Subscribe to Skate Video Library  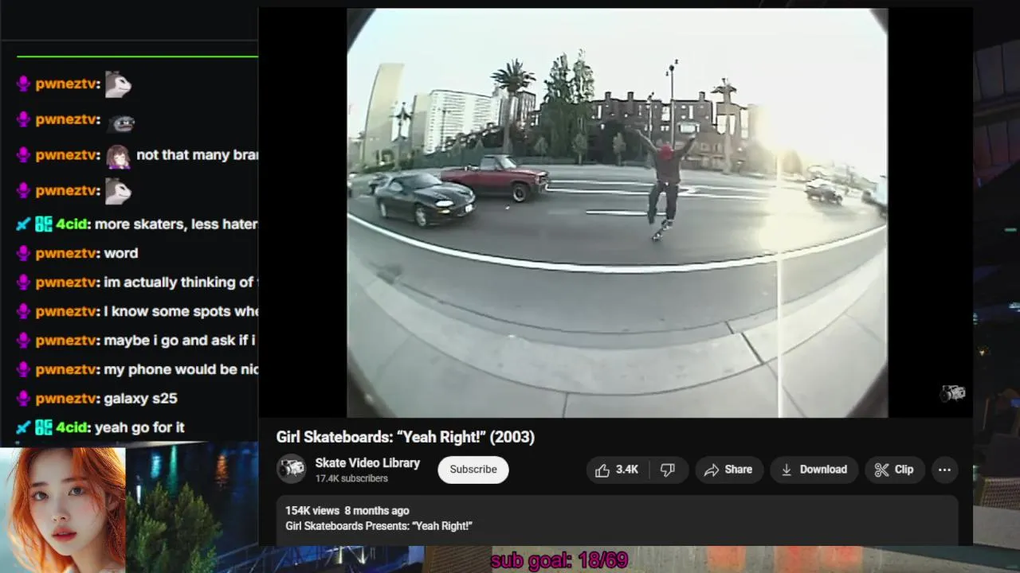473,470
